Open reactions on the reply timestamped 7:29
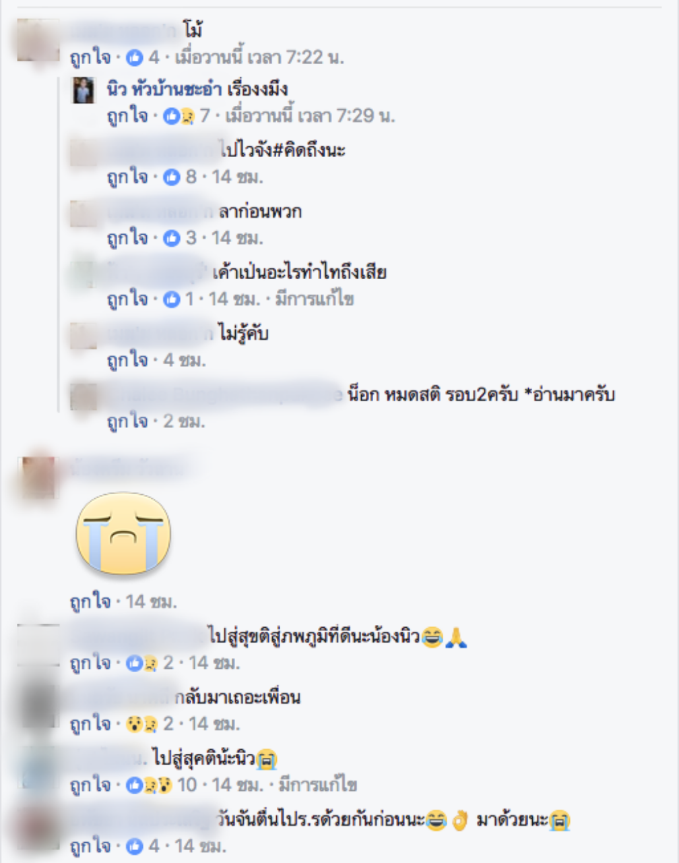 point(179,117)
